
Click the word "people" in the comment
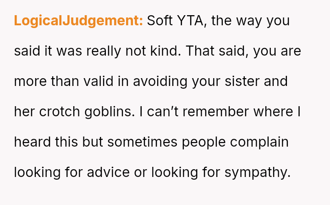(x=205, y=142)
